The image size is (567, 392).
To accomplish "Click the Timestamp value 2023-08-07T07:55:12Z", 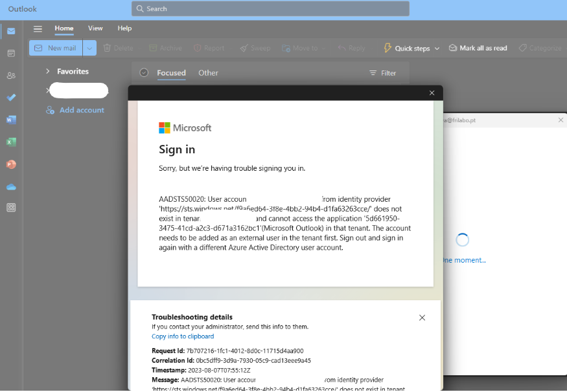I will pyautogui.click(x=219, y=371).
